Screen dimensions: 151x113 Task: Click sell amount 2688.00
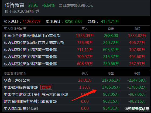point(111,36)
